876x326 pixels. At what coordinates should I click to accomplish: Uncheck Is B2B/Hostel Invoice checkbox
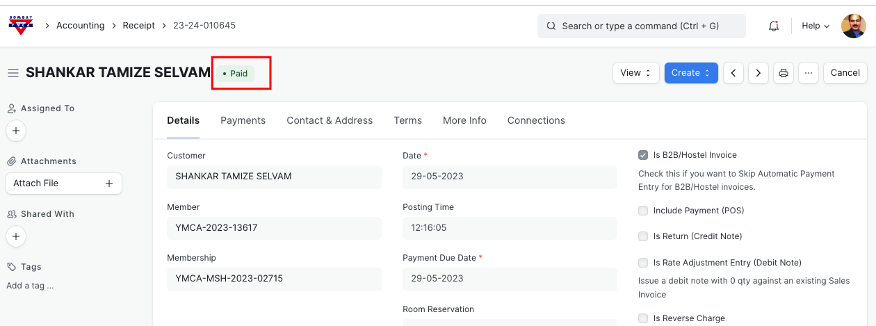tap(643, 155)
